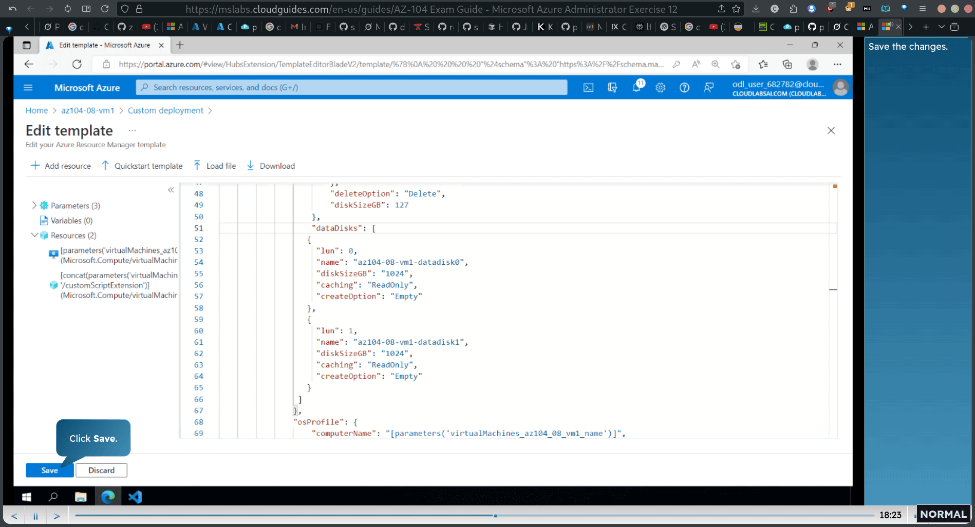Open Edge favorites list icon
This screenshot has height=527, width=975.
[763, 64]
